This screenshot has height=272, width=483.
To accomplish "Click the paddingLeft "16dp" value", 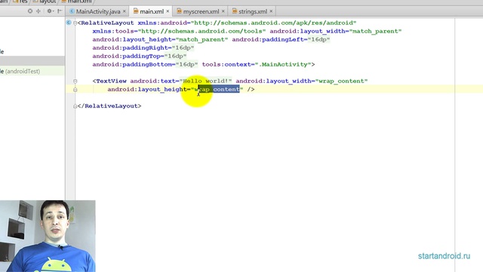I will click(318, 39).
